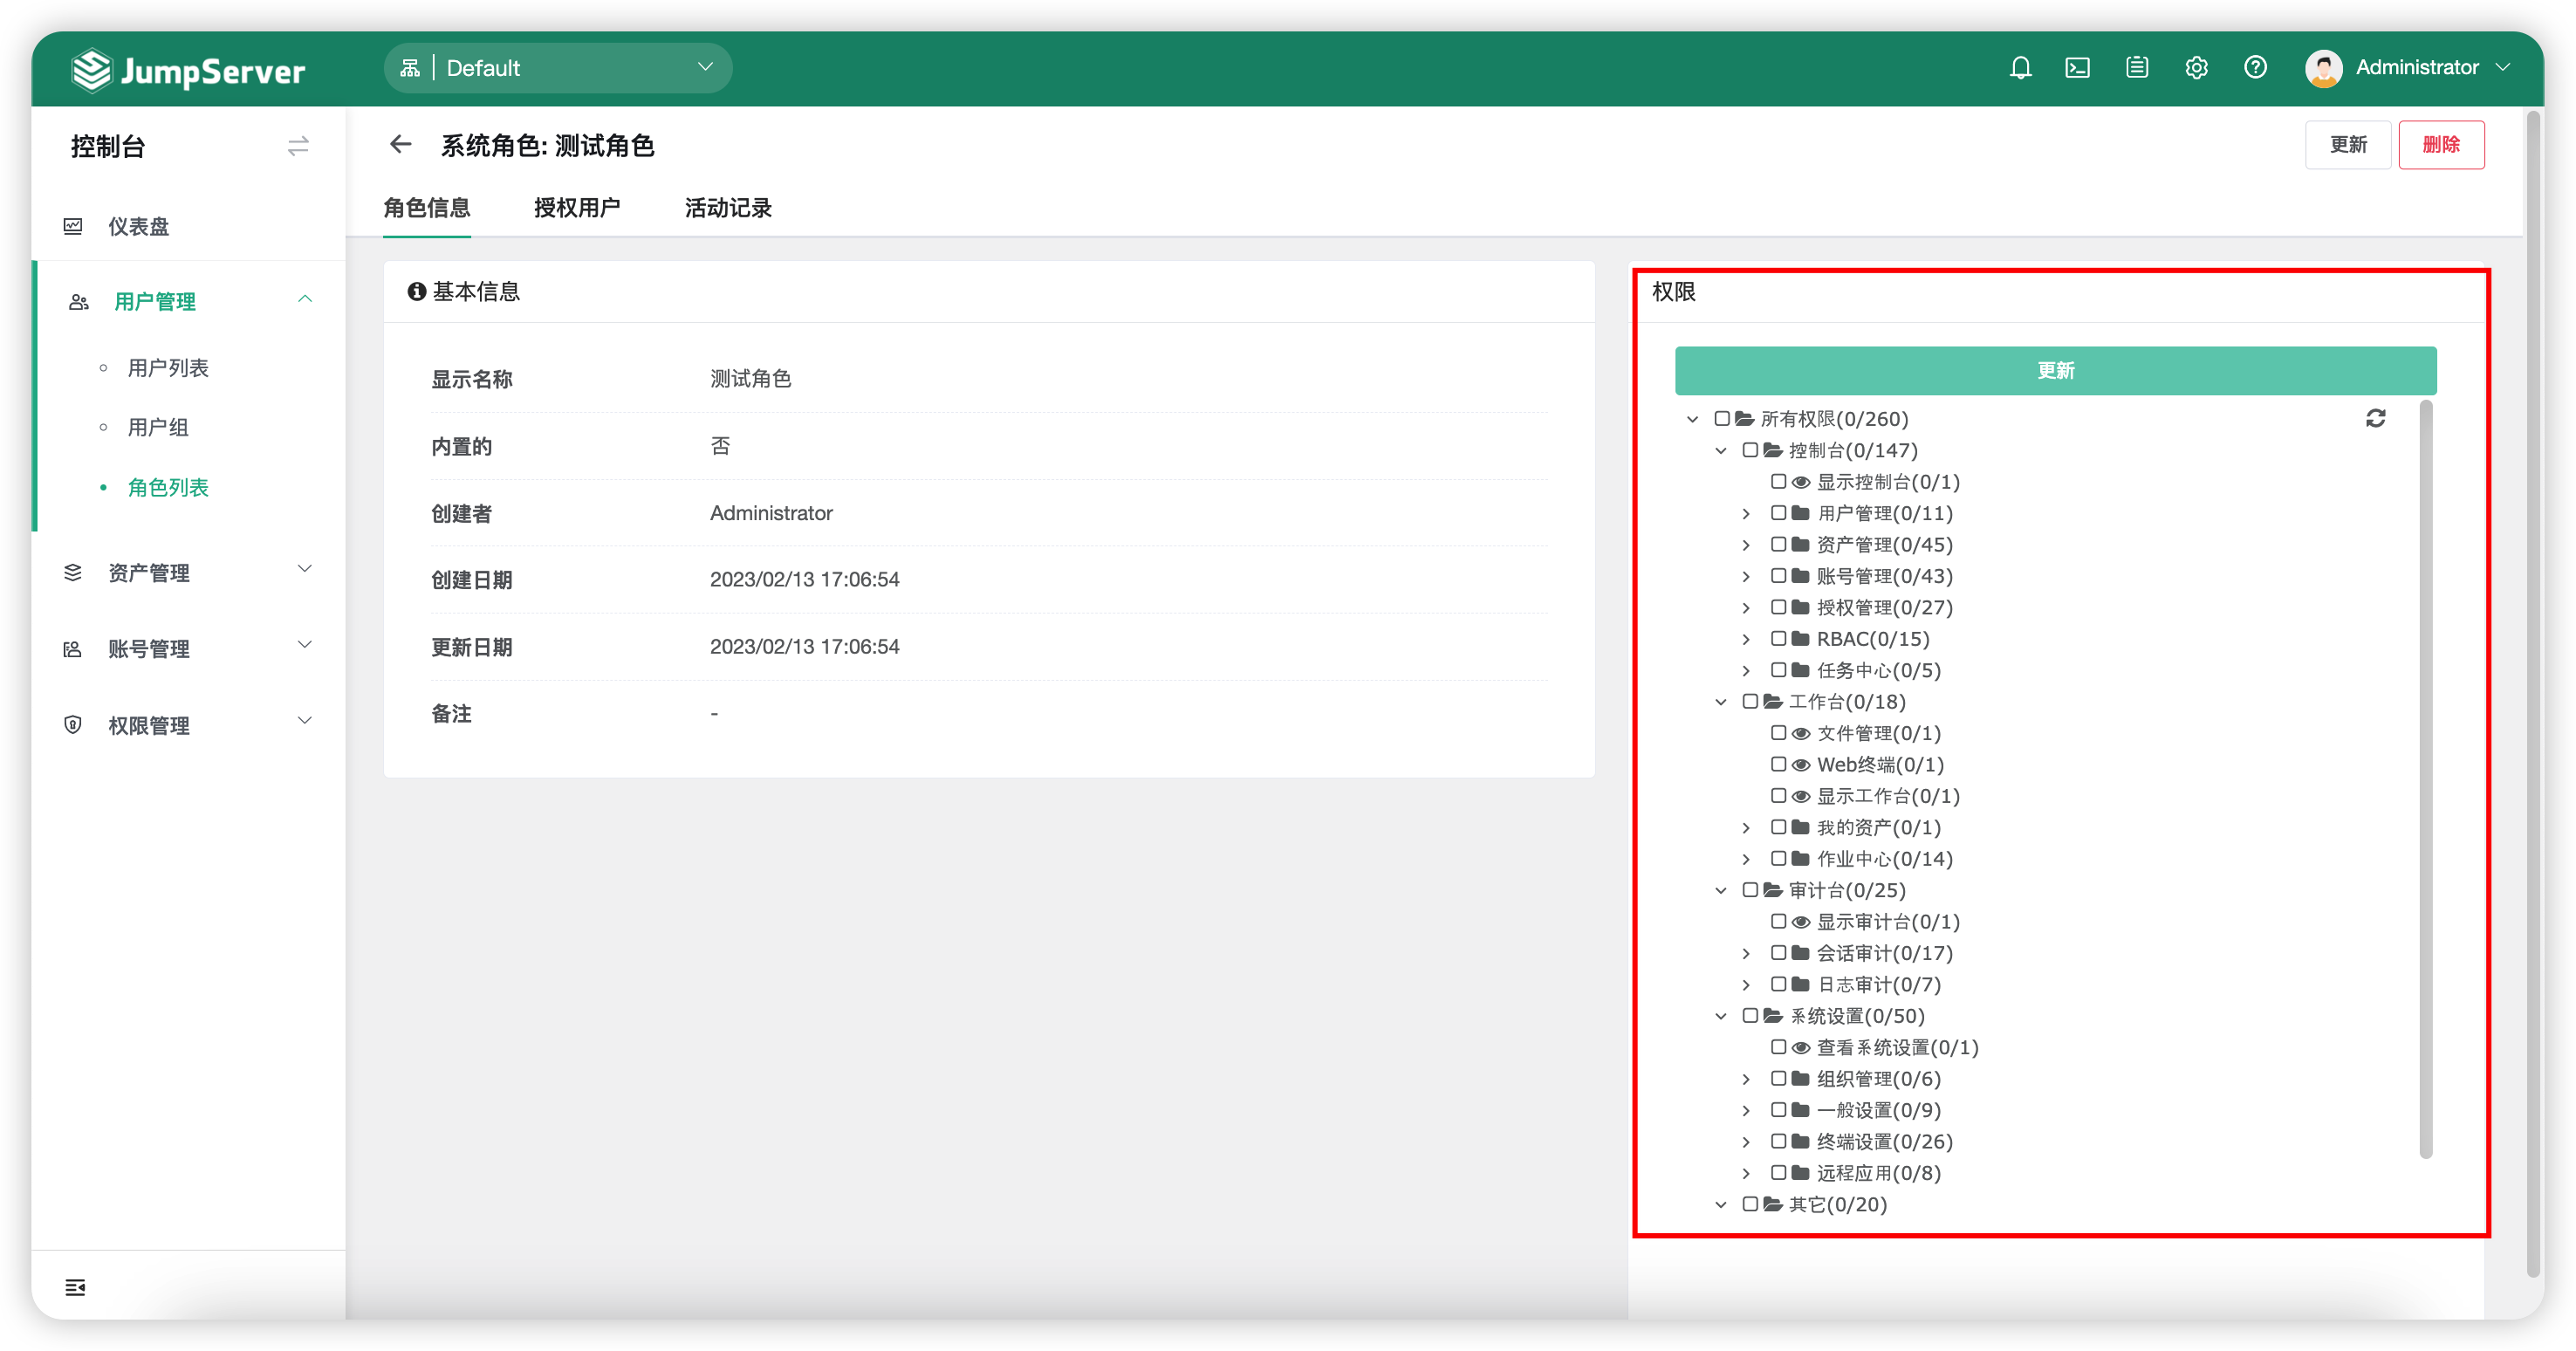Click the back arrow beside 系统角色
Screen dimensions: 2576x1351
click(x=400, y=144)
